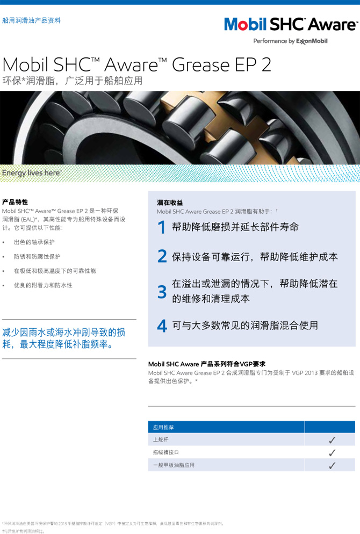The width and height of the screenshot is (360, 534).
Task: Click benefit number 2 numeral
Action: pos(162,256)
